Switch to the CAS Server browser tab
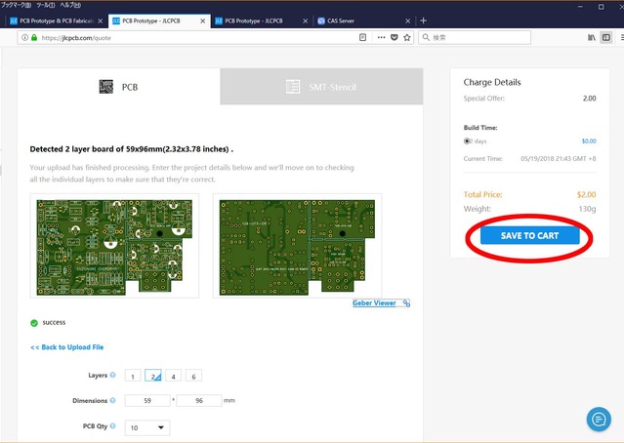The image size is (624, 443). click(x=341, y=20)
